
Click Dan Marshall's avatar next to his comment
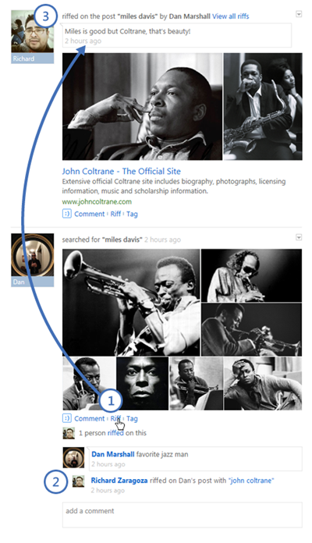click(x=74, y=457)
